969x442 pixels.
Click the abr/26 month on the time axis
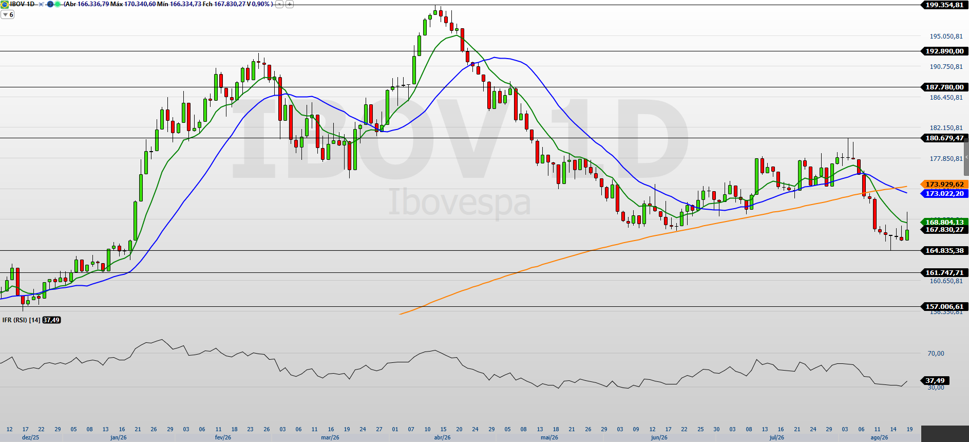click(x=443, y=438)
